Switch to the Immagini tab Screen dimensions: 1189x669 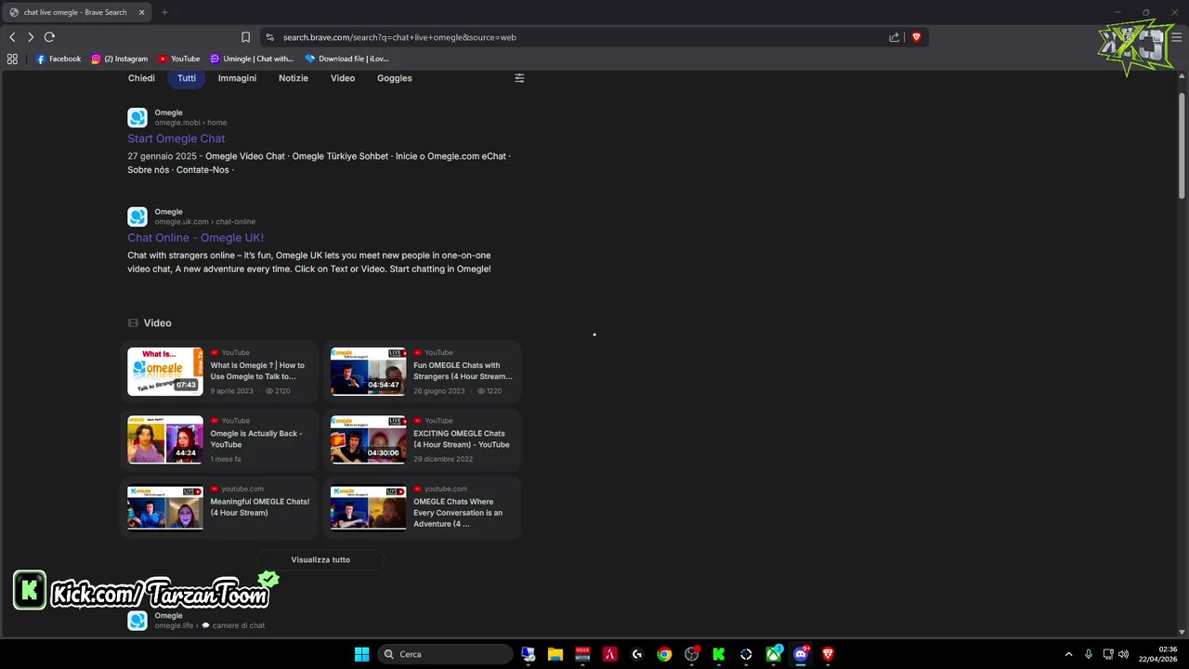coord(237,78)
